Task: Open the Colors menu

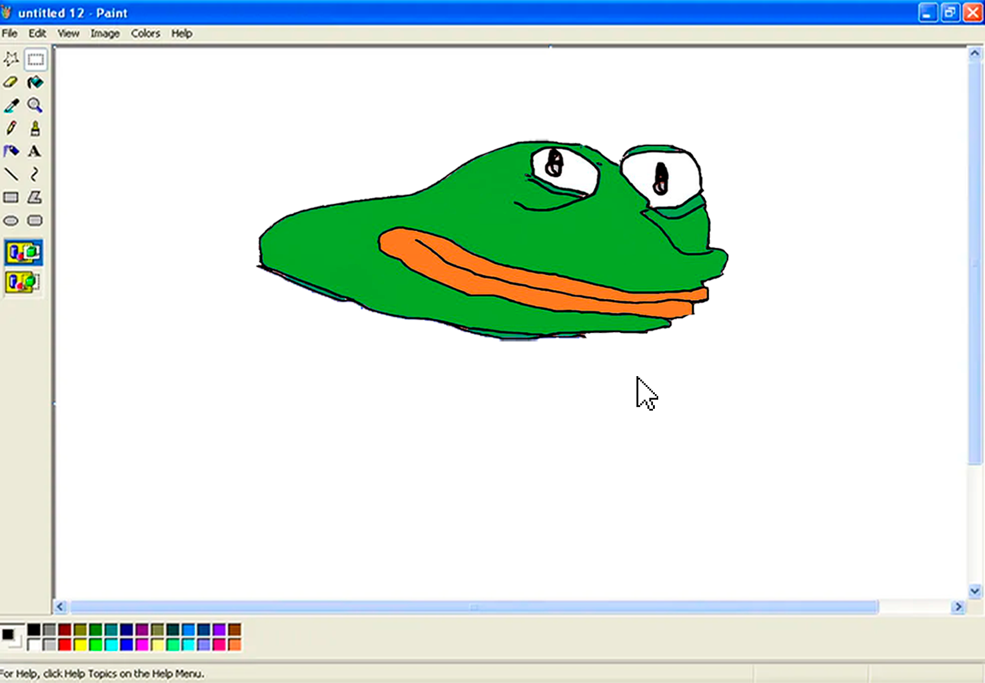Action: pyautogui.click(x=145, y=33)
